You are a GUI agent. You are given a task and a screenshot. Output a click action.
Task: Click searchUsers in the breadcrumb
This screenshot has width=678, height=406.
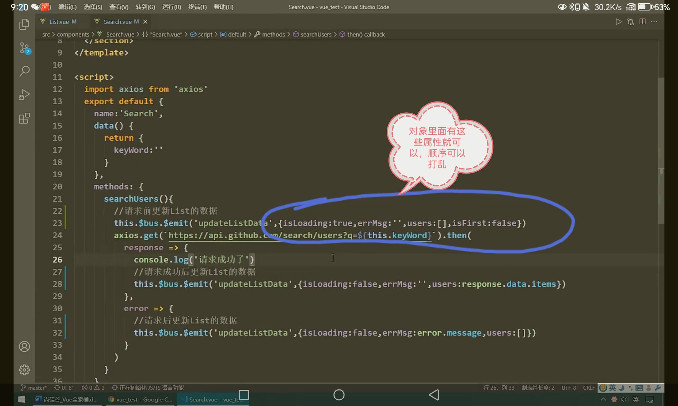point(316,35)
